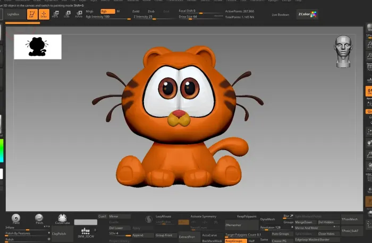Click ActivePoints count text
The image size is (372, 243).
240,11
